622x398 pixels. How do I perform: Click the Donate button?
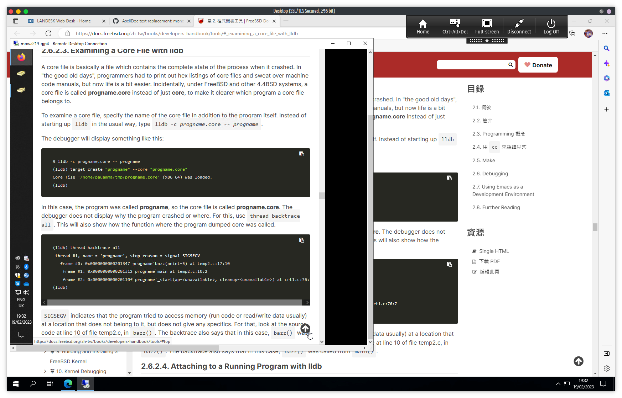pyautogui.click(x=538, y=65)
